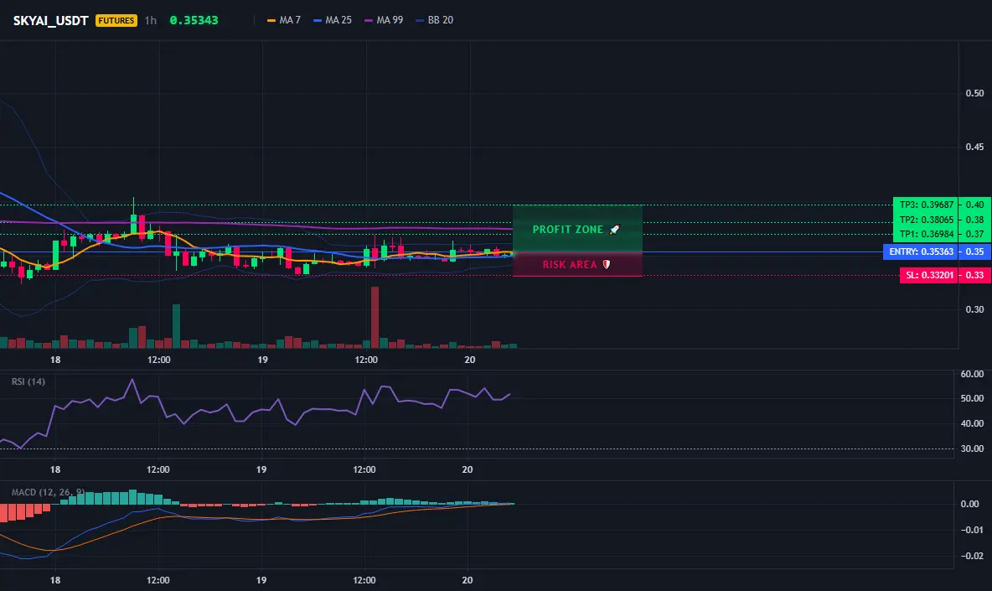
Task: Click the TP2: 0.38065 price label
Action: point(926,220)
